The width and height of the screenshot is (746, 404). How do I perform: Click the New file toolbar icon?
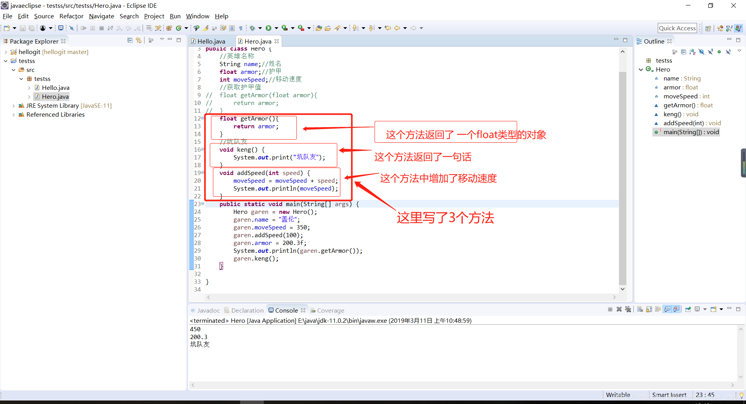tap(7, 28)
